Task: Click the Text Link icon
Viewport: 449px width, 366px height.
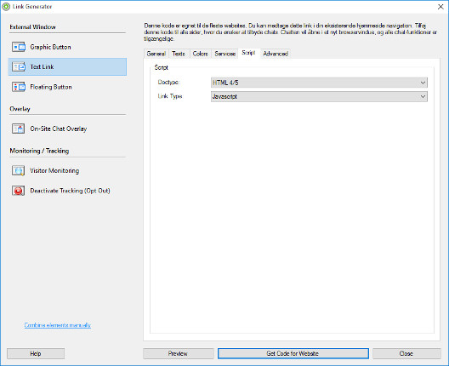Action: pyautogui.click(x=19, y=66)
